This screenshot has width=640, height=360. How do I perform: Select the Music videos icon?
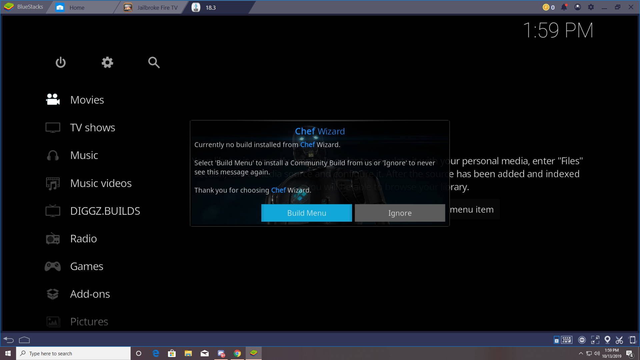[53, 183]
